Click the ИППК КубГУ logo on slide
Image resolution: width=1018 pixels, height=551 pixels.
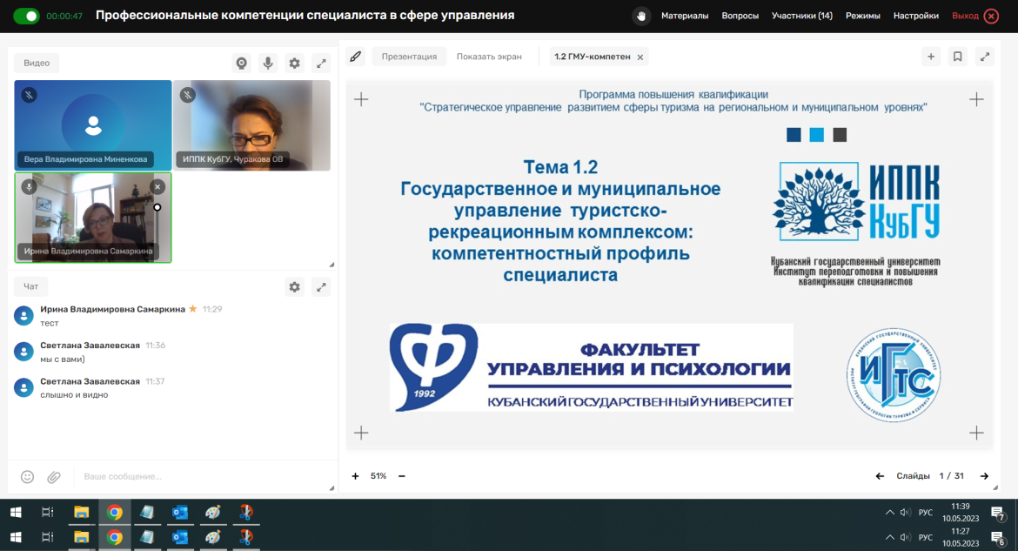click(855, 202)
